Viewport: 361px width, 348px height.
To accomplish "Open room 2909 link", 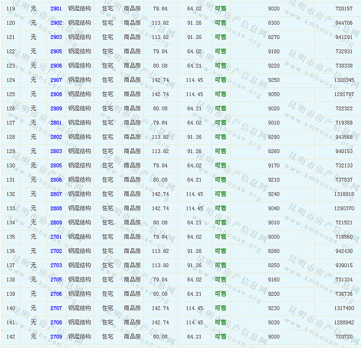I will [x=56, y=108].
